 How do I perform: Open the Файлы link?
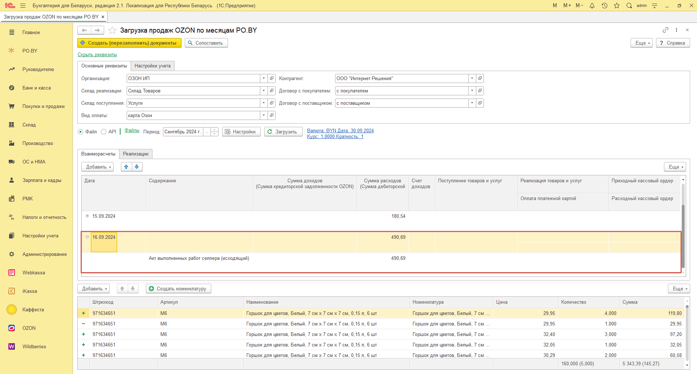coord(132,130)
